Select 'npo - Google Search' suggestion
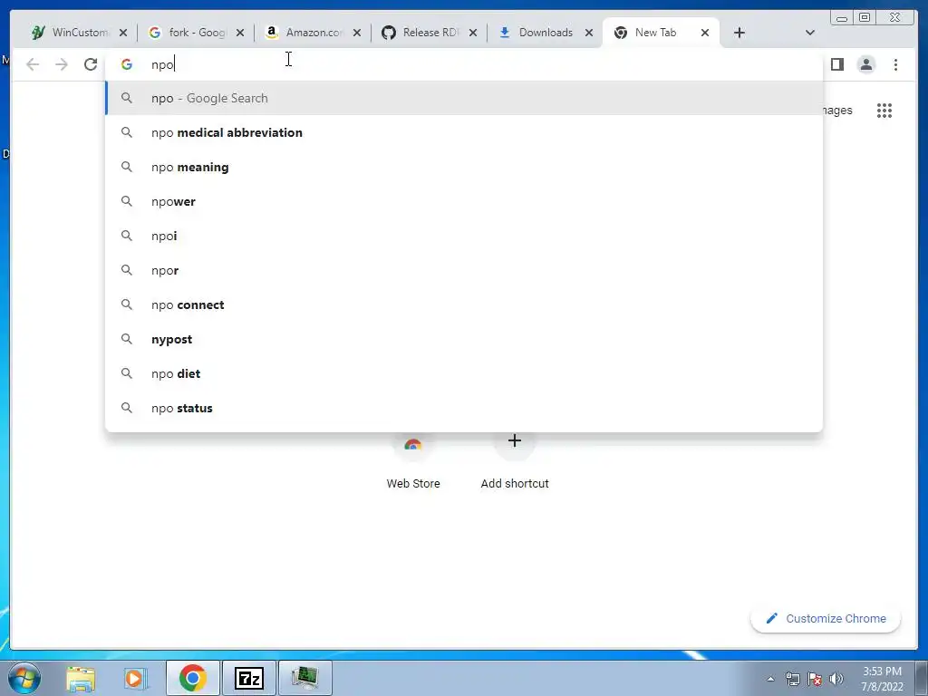The height and width of the screenshot is (696, 928). 464,98
